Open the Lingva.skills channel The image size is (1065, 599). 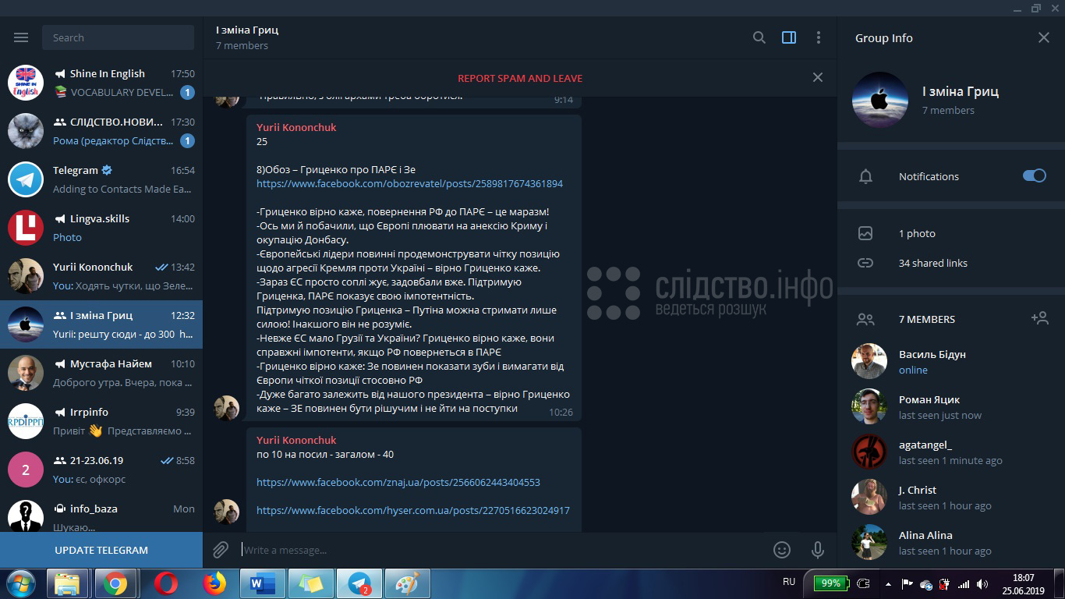tap(101, 228)
